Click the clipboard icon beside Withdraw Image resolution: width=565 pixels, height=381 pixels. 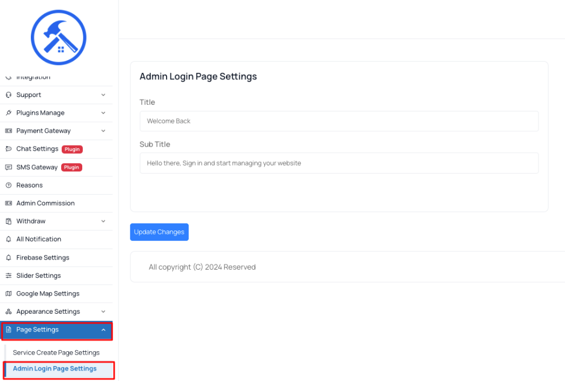9,221
